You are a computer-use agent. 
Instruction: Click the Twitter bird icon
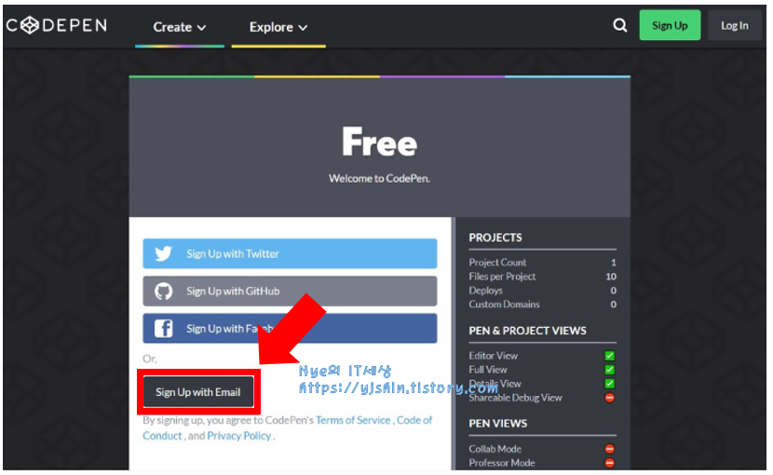(x=163, y=253)
